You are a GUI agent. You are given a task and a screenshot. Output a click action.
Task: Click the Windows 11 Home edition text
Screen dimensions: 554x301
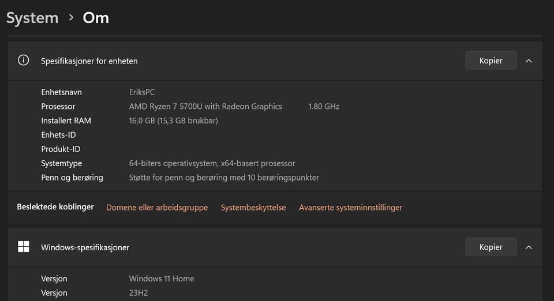[x=162, y=279]
